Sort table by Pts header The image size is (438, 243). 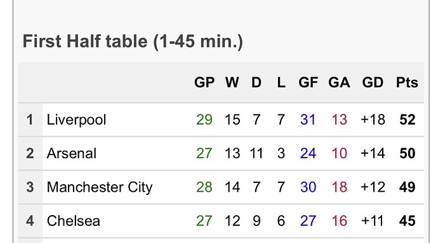tap(407, 82)
